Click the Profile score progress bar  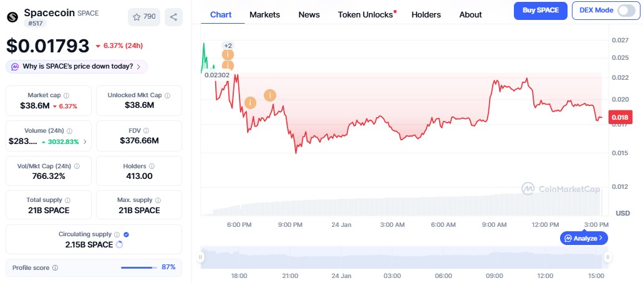(x=138, y=268)
